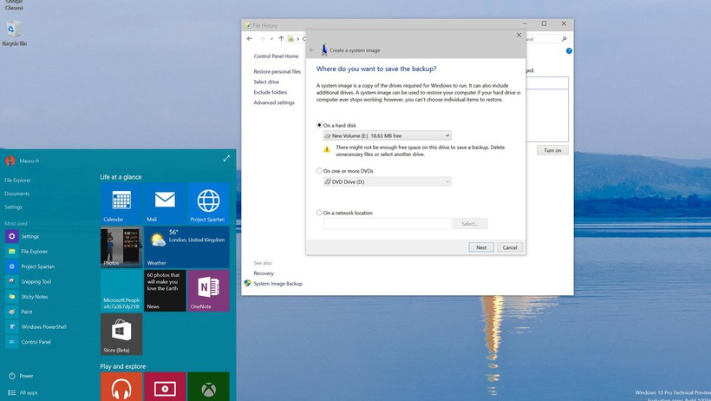Open the Exclude folders link
This screenshot has width=711, height=401.
click(271, 92)
